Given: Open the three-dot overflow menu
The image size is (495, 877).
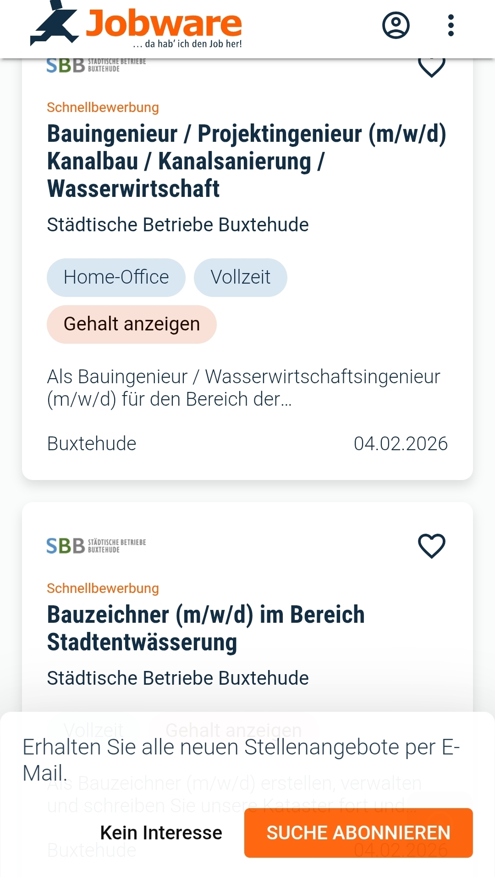Looking at the screenshot, I should click(x=451, y=25).
